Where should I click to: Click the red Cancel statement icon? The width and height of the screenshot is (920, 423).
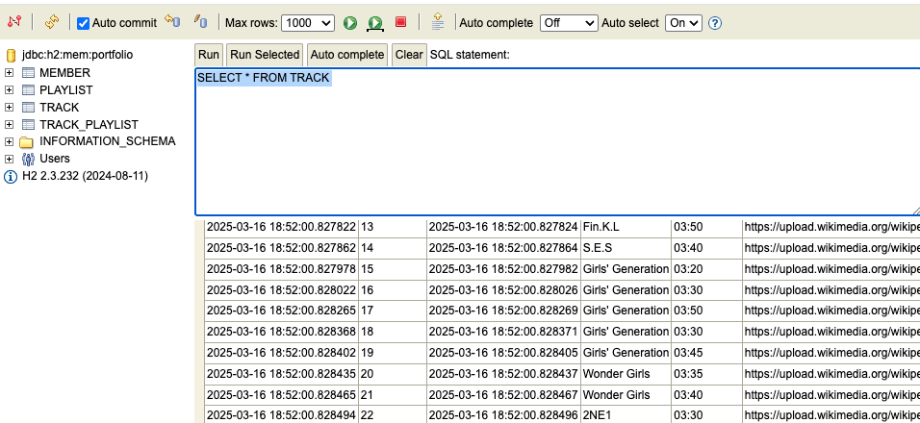[x=400, y=22]
